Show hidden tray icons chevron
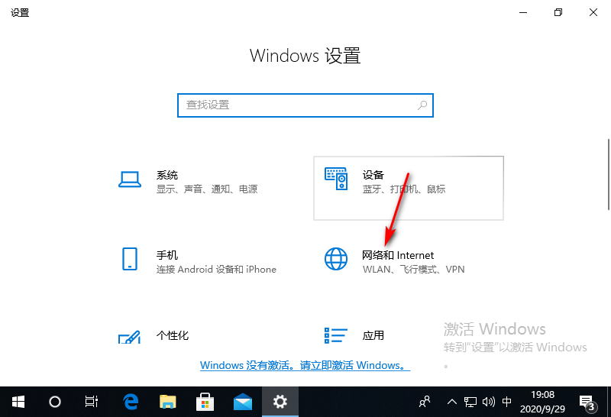Screen dimensions: 611x417 [451, 402]
